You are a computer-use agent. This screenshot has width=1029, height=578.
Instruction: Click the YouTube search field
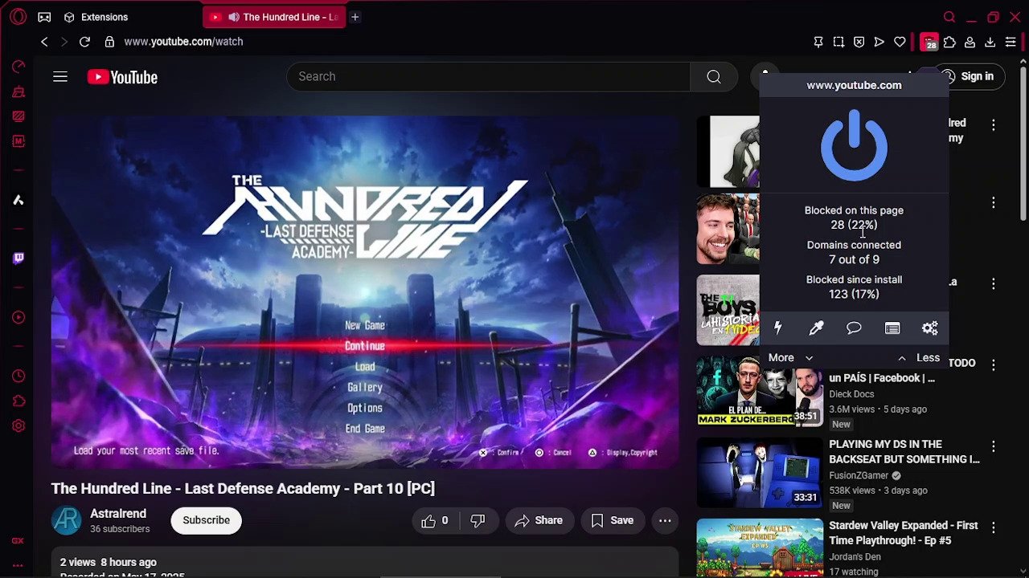488,76
